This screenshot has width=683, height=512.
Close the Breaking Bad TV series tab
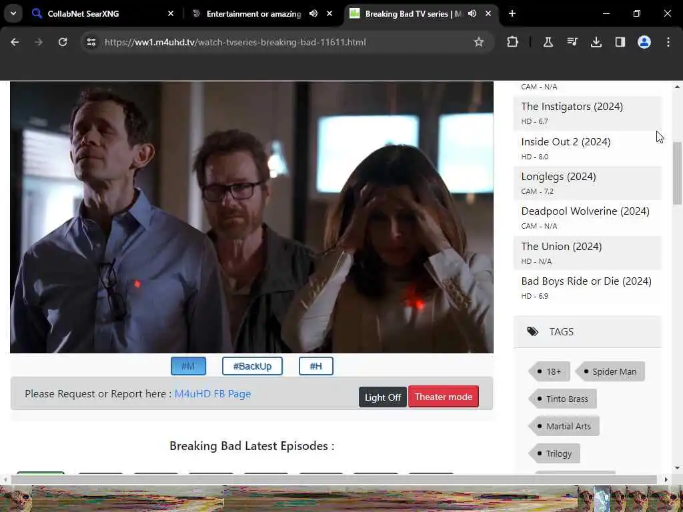click(488, 13)
